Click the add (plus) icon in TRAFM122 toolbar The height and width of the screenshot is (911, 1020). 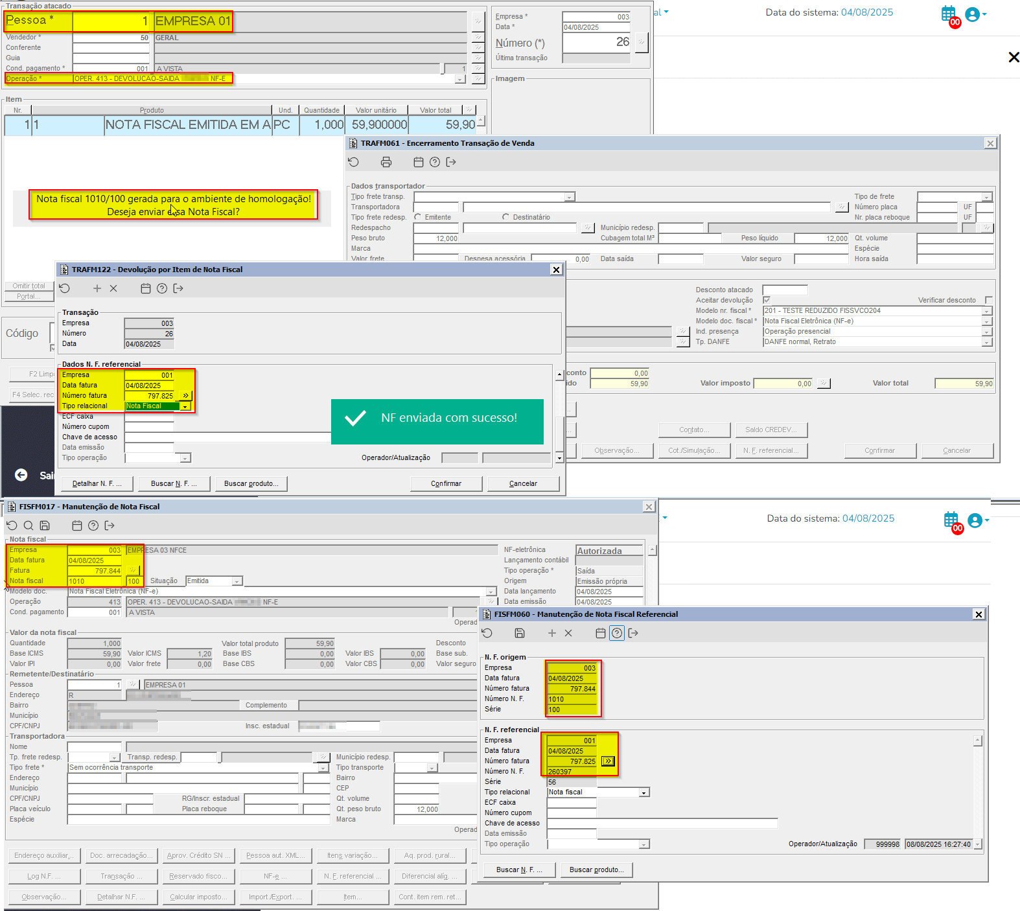[x=97, y=288]
